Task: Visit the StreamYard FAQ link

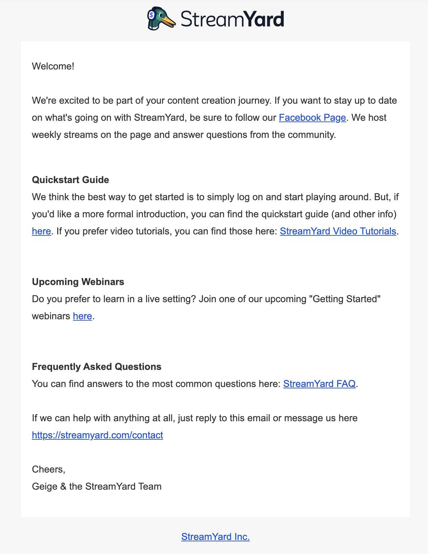Action: pyautogui.click(x=319, y=384)
